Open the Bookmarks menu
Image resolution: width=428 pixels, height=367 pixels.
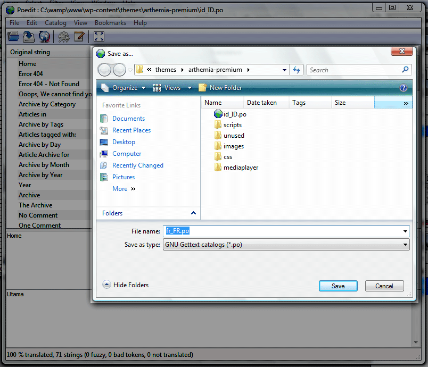point(110,23)
